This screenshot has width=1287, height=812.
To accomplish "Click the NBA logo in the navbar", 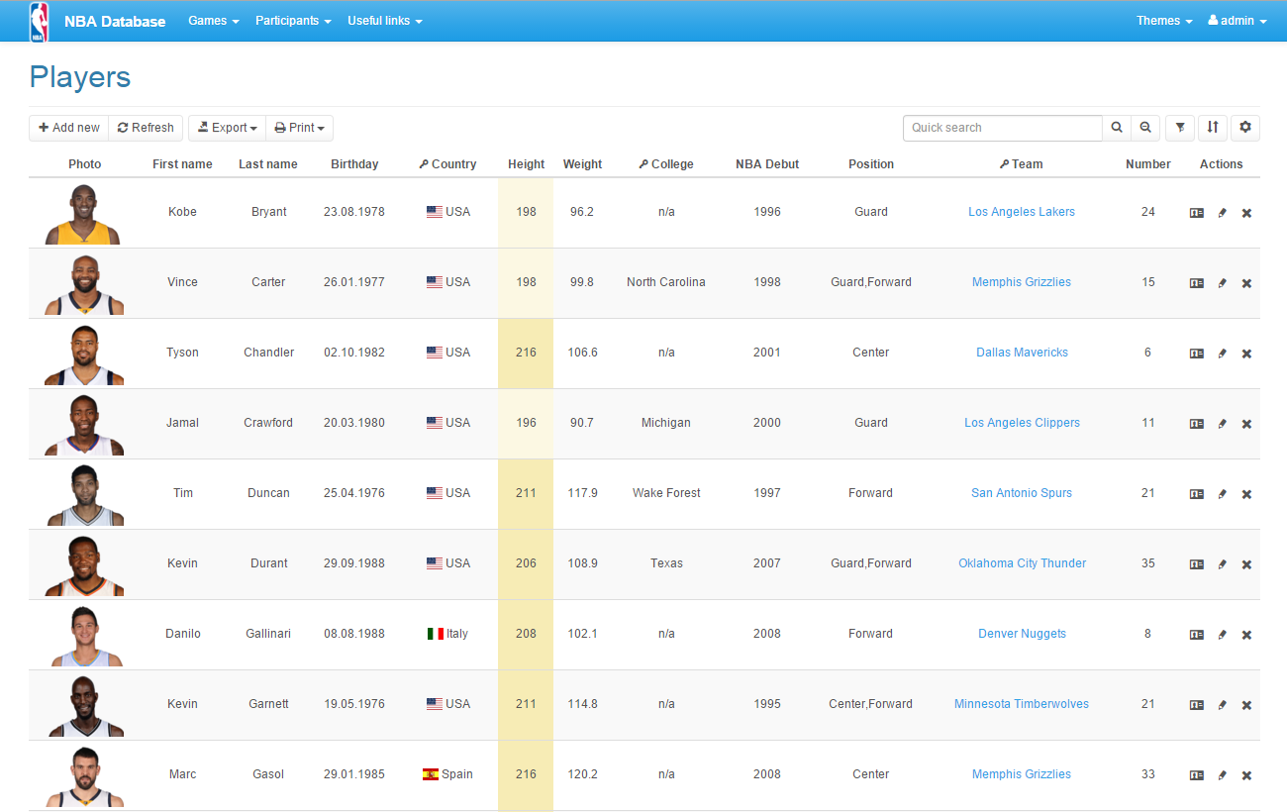I will pyautogui.click(x=39, y=21).
